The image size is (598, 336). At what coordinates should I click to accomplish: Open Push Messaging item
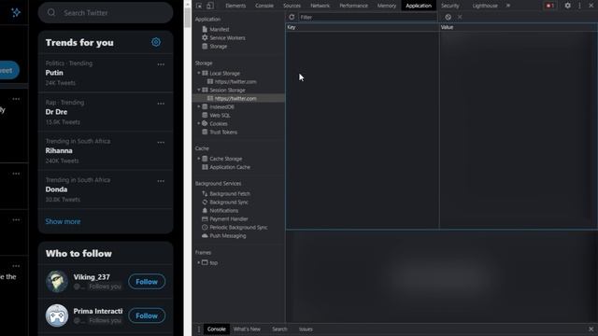tap(227, 235)
